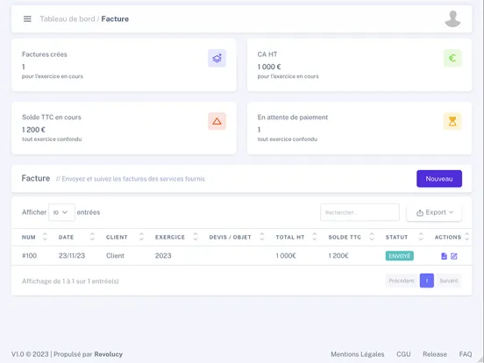Create a new invoice with Nouveau

coord(439,179)
